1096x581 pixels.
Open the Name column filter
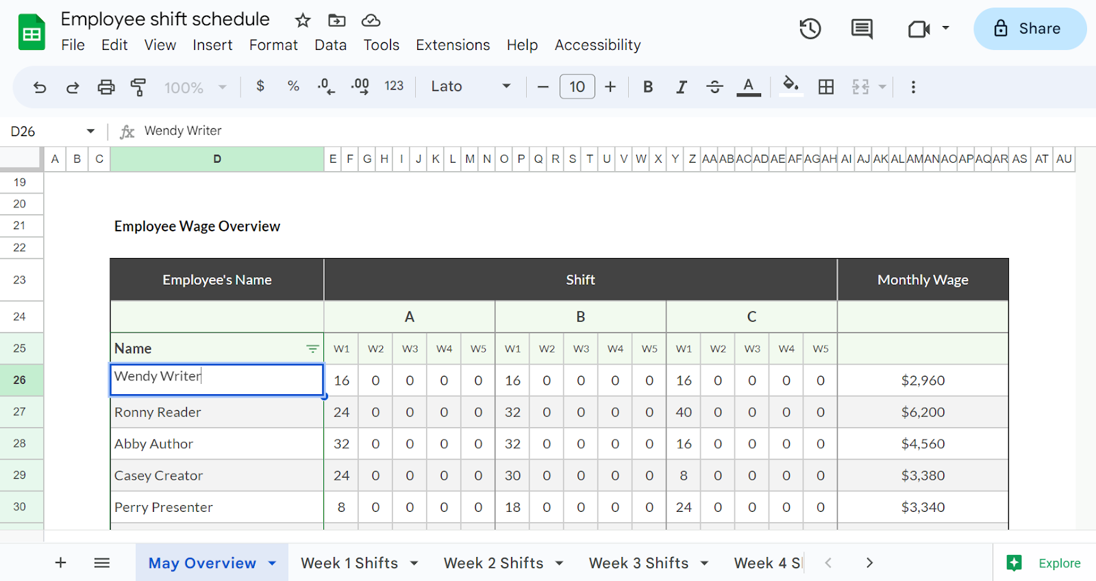coord(312,349)
